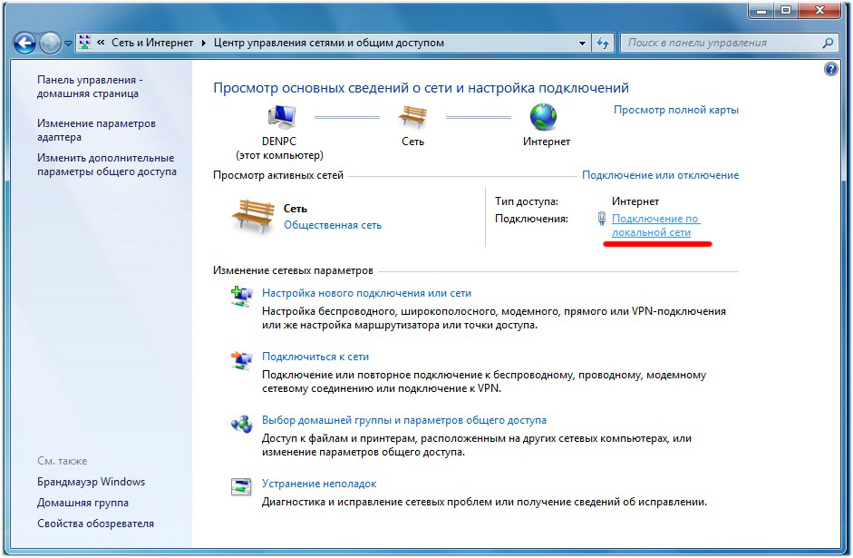Click "Общественная сеть" link
Screen dimensions: 853x558
333,225
